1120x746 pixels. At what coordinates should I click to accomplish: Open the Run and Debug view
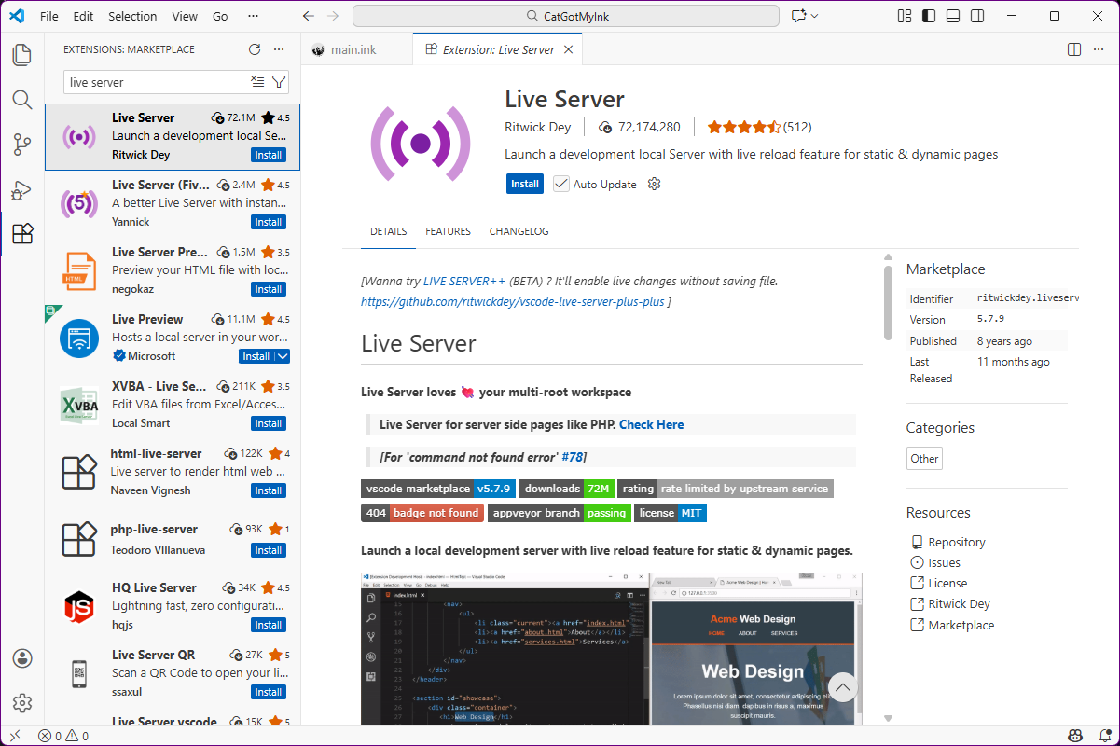(x=22, y=189)
